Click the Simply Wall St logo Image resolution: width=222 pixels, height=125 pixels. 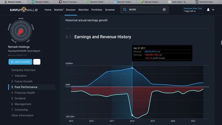point(24,10)
